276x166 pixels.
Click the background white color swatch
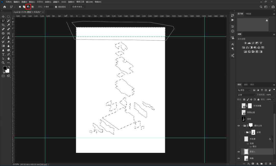click(8, 71)
